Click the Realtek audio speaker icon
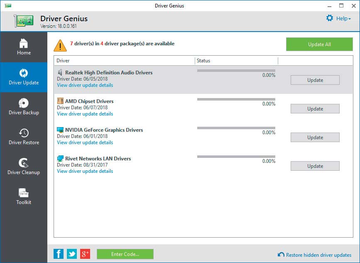The image size is (360, 263). pyautogui.click(x=60, y=72)
